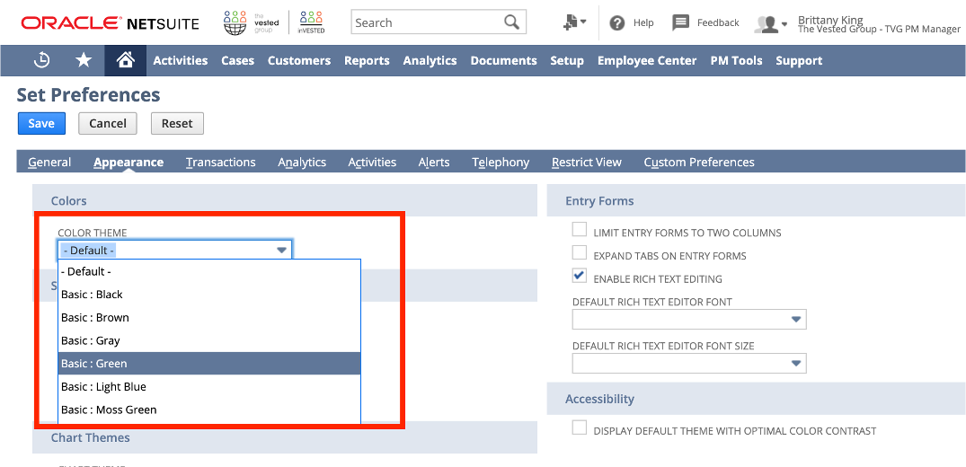This screenshot has width=966, height=467.
Task: Click the search magnifying glass icon
Action: [511, 22]
